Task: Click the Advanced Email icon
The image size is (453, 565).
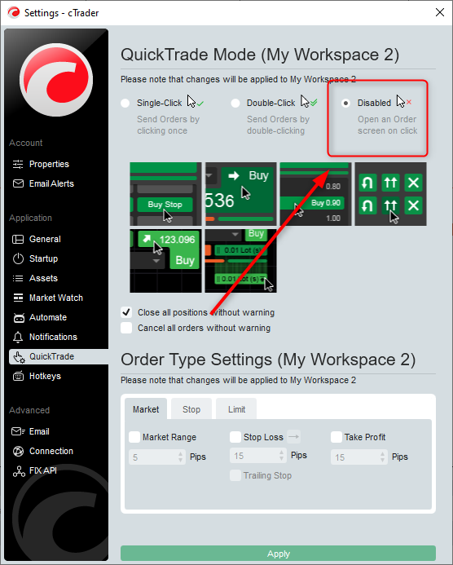Action: [19, 431]
